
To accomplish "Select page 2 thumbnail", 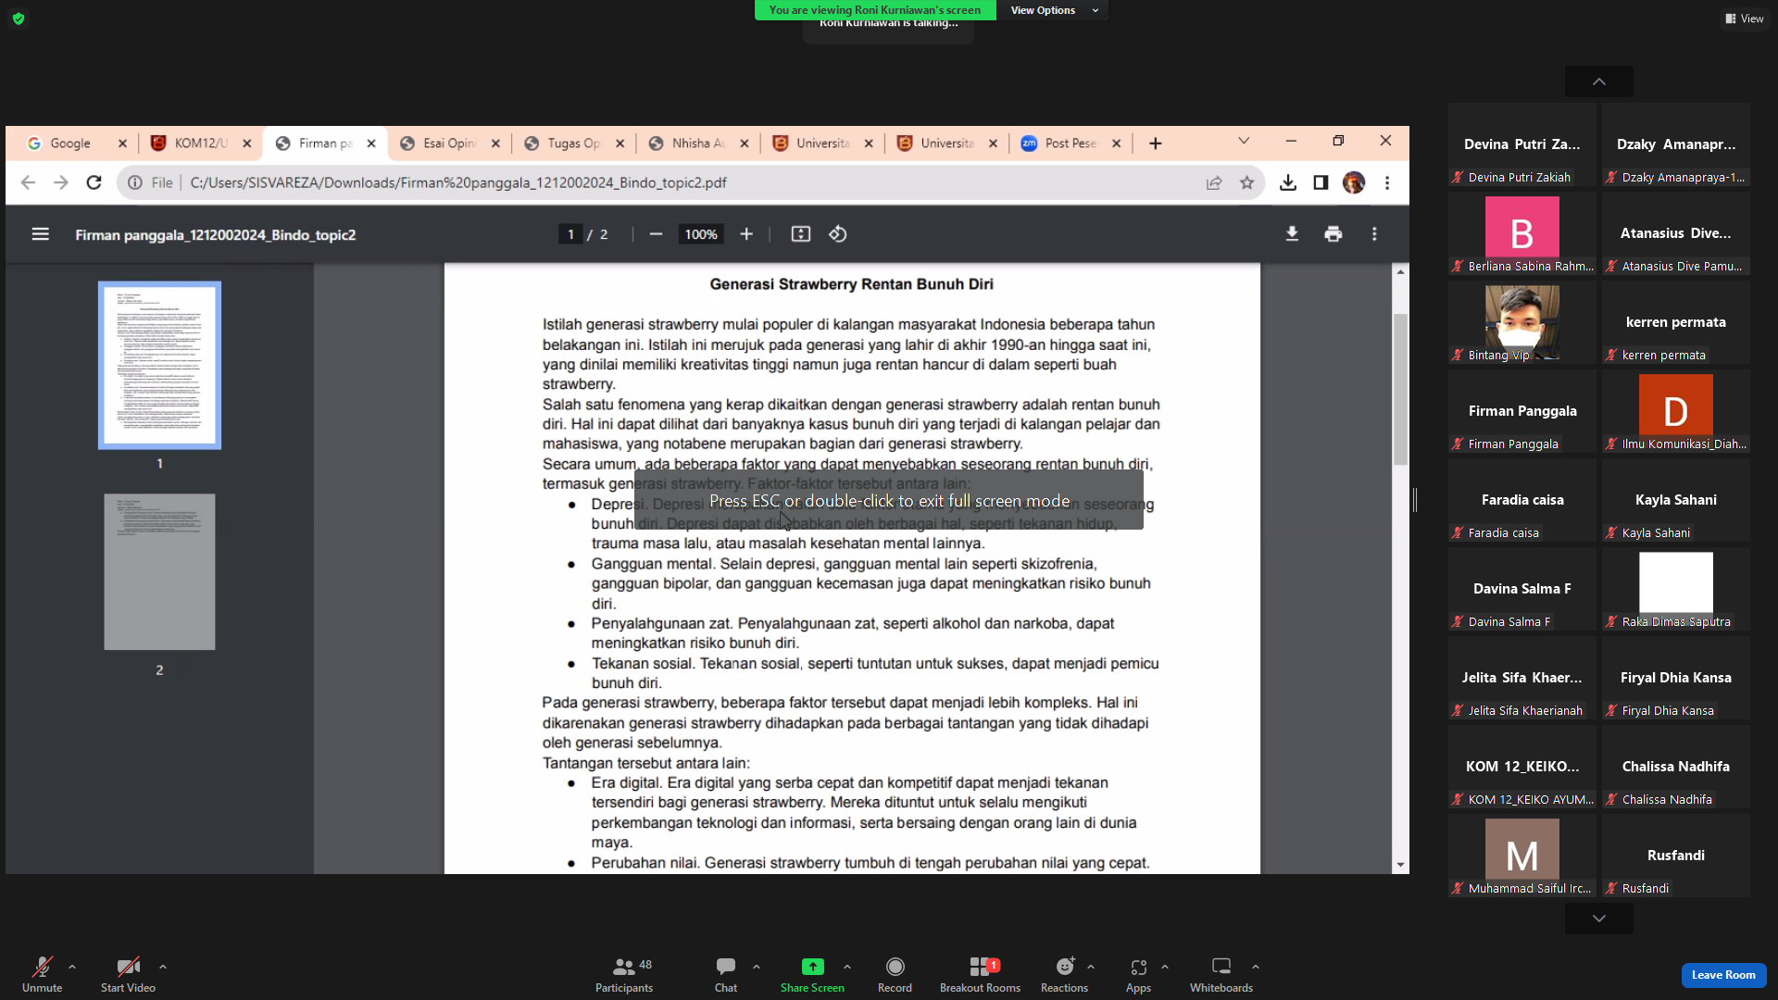I will point(159,571).
